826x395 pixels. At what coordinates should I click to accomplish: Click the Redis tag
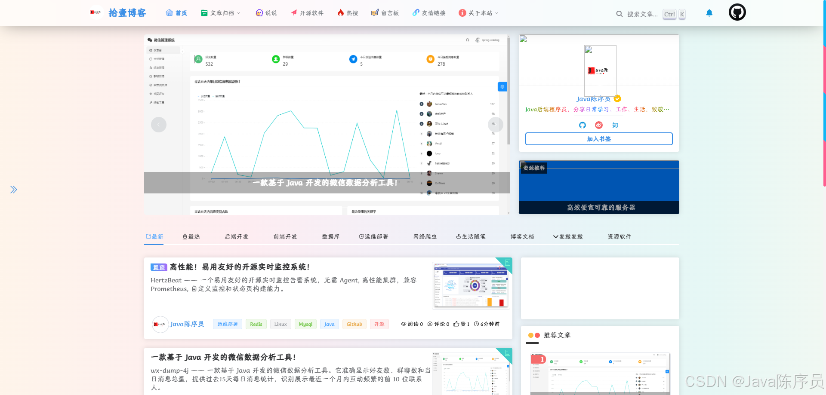pyautogui.click(x=256, y=324)
